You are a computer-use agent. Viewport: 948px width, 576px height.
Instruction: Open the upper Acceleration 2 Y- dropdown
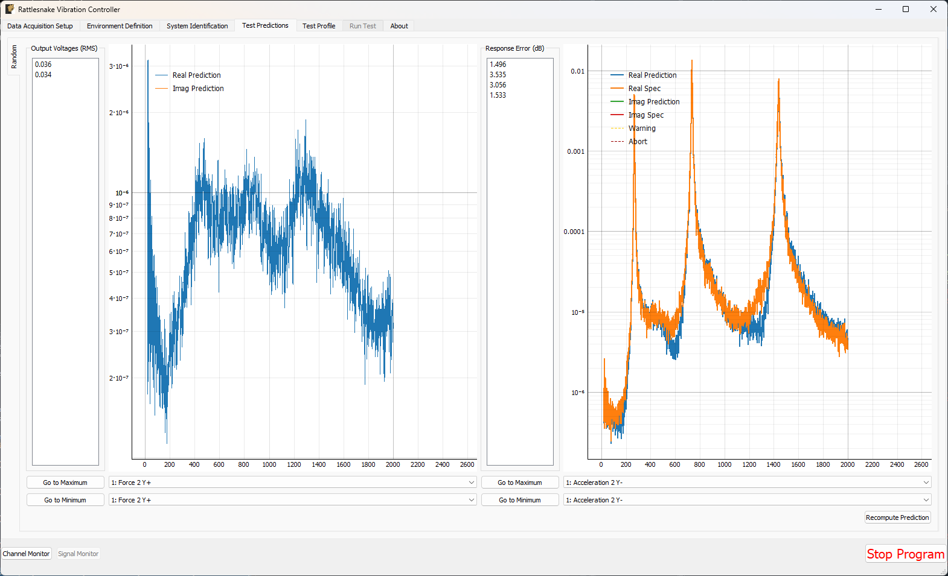coord(747,483)
